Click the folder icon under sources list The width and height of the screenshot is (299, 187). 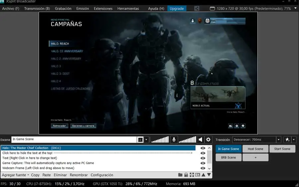pos(180,175)
